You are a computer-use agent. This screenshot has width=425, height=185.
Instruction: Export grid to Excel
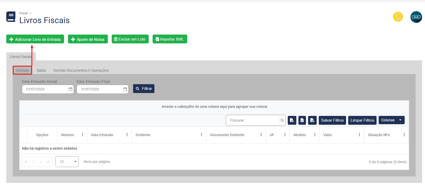pos(302,120)
